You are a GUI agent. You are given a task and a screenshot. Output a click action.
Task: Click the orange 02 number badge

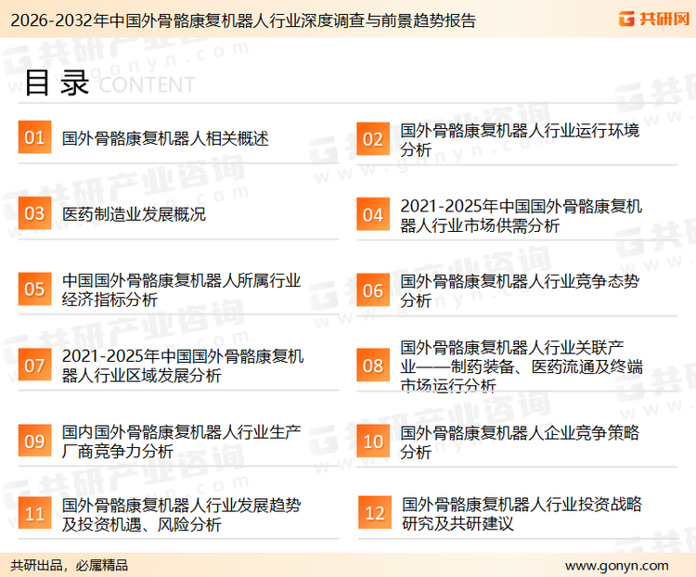tap(373, 139)
